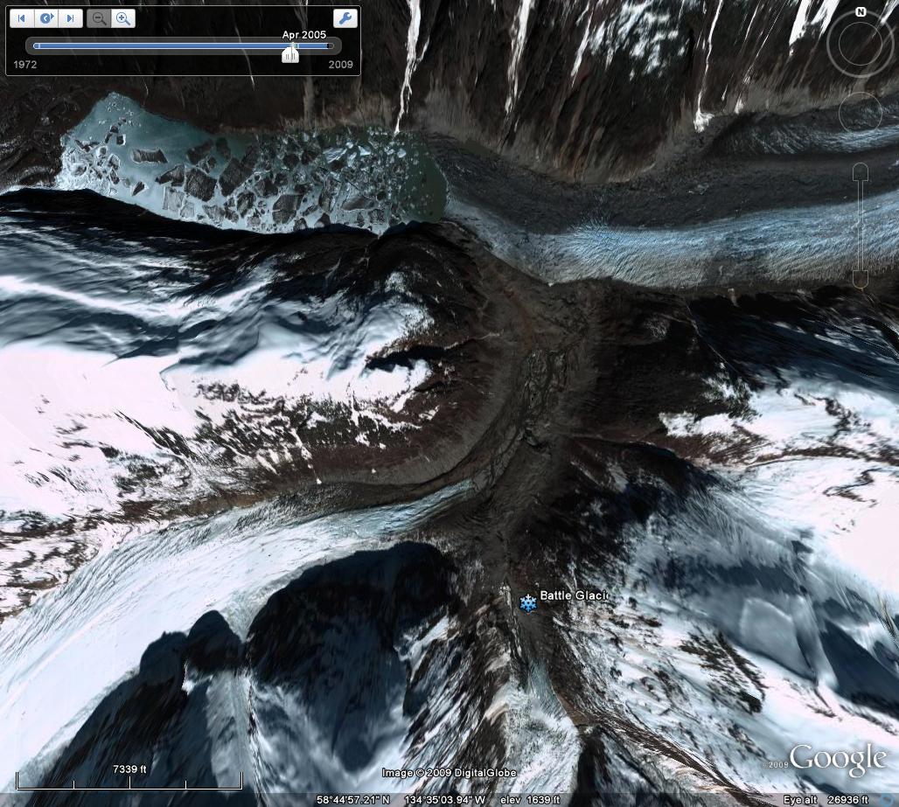This screenshot has height=807, width=899.
Task: Jump to the earliest historical imagery date
Action: [22, 18]
